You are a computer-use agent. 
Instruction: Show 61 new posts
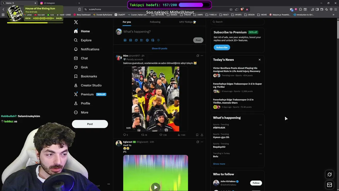pyautogui.click(x=159, y=49)
